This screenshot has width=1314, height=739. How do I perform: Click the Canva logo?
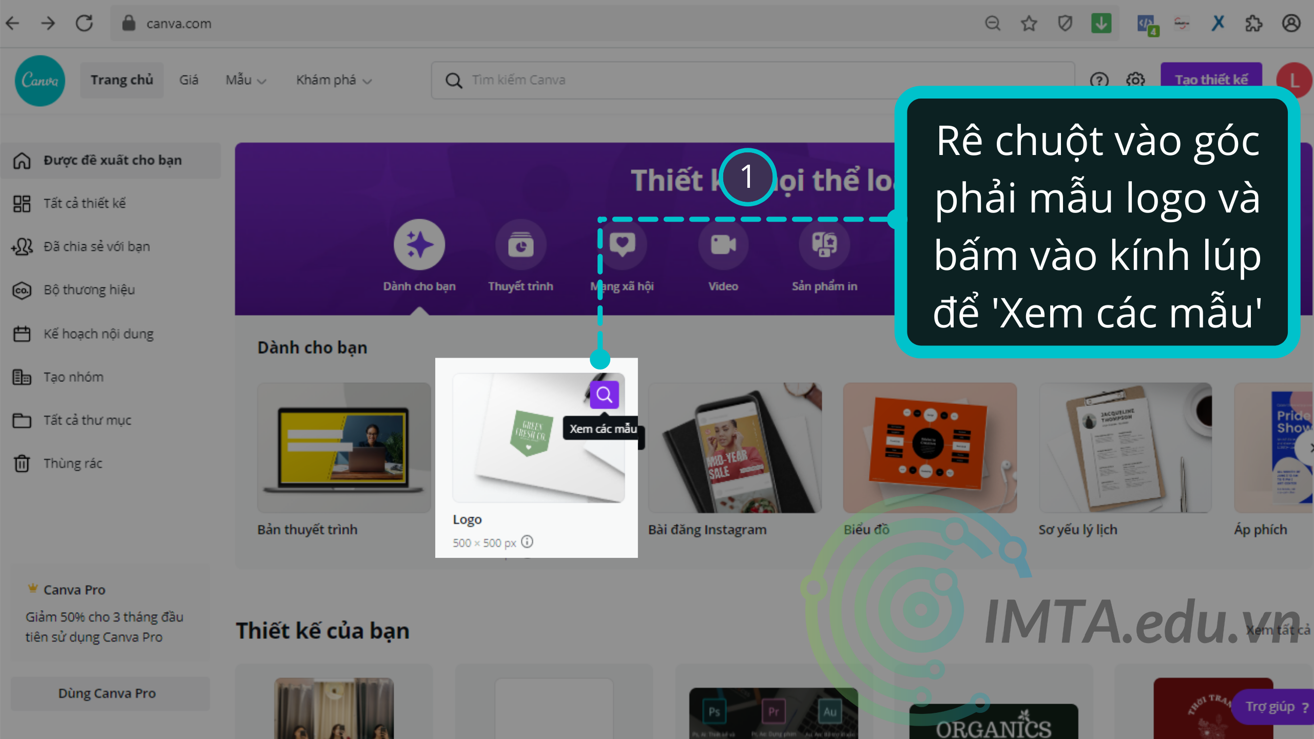point(40,81)
